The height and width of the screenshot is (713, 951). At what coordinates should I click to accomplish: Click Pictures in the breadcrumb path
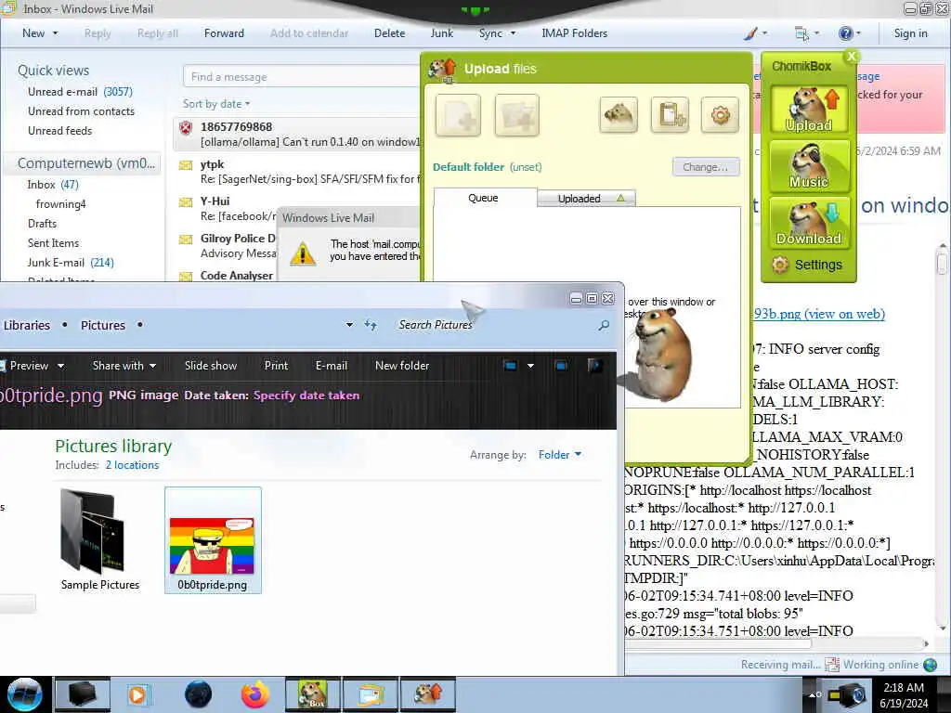pyautogui.click(x=102, y=325)
